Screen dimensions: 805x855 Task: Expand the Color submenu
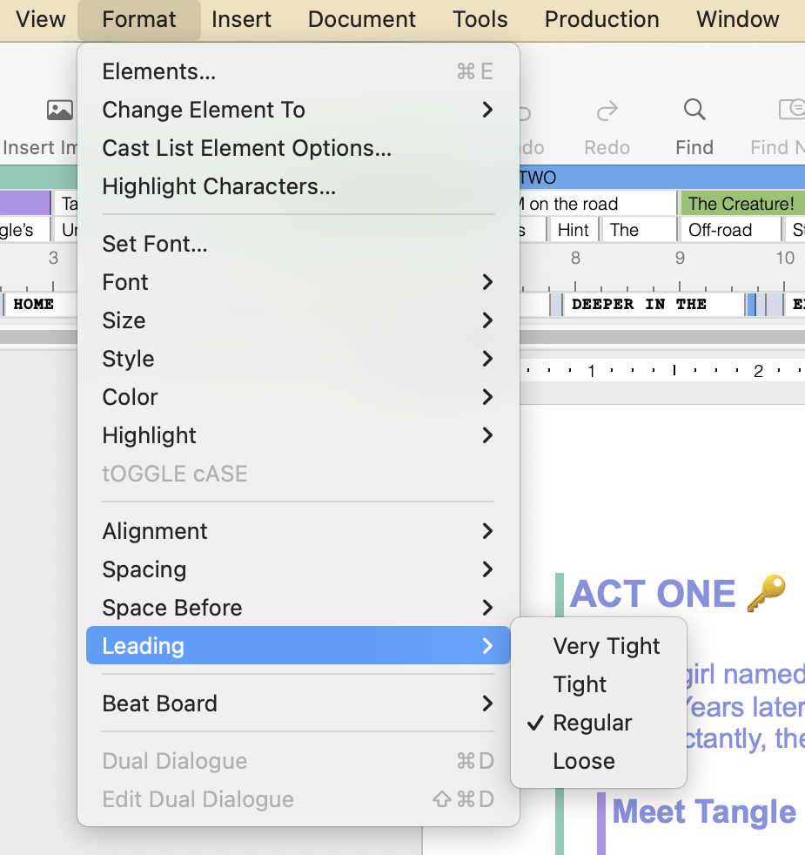click(130, 397)
